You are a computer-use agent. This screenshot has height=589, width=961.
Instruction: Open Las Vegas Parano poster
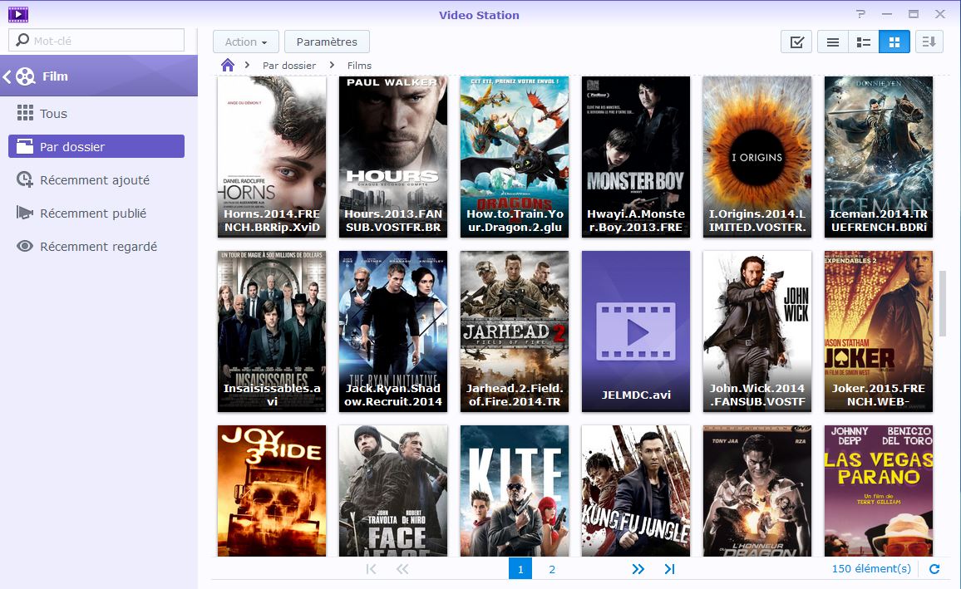[x=878, y=490]
